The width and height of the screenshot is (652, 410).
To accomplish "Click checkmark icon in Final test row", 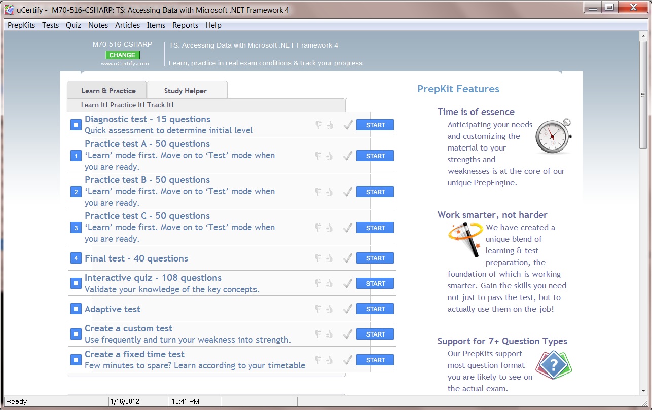I will coord(348,258).
